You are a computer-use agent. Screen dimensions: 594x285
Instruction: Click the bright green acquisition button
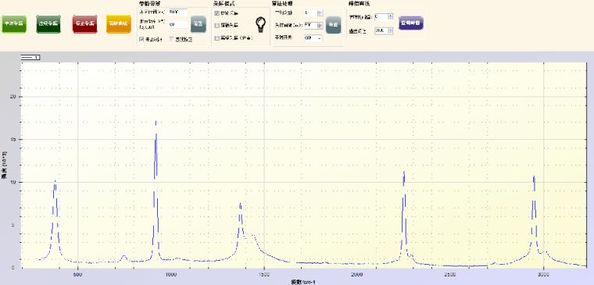[14, 24]
